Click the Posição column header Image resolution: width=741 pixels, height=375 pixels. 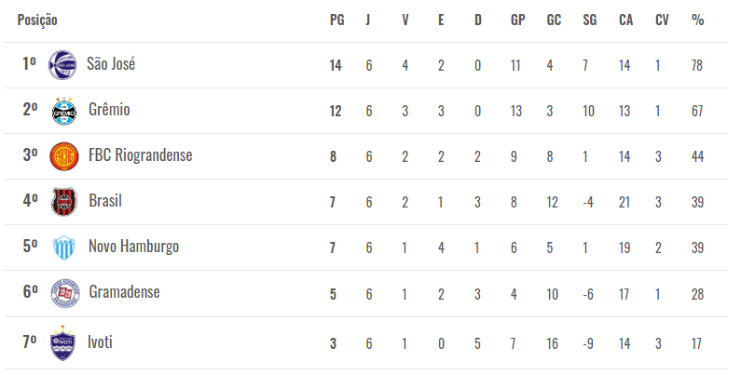tap(37, 20)
